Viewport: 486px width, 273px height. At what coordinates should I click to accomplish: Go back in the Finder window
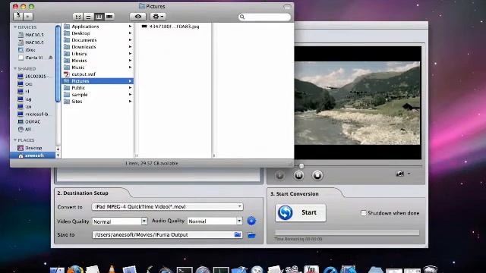pos(17,17)
